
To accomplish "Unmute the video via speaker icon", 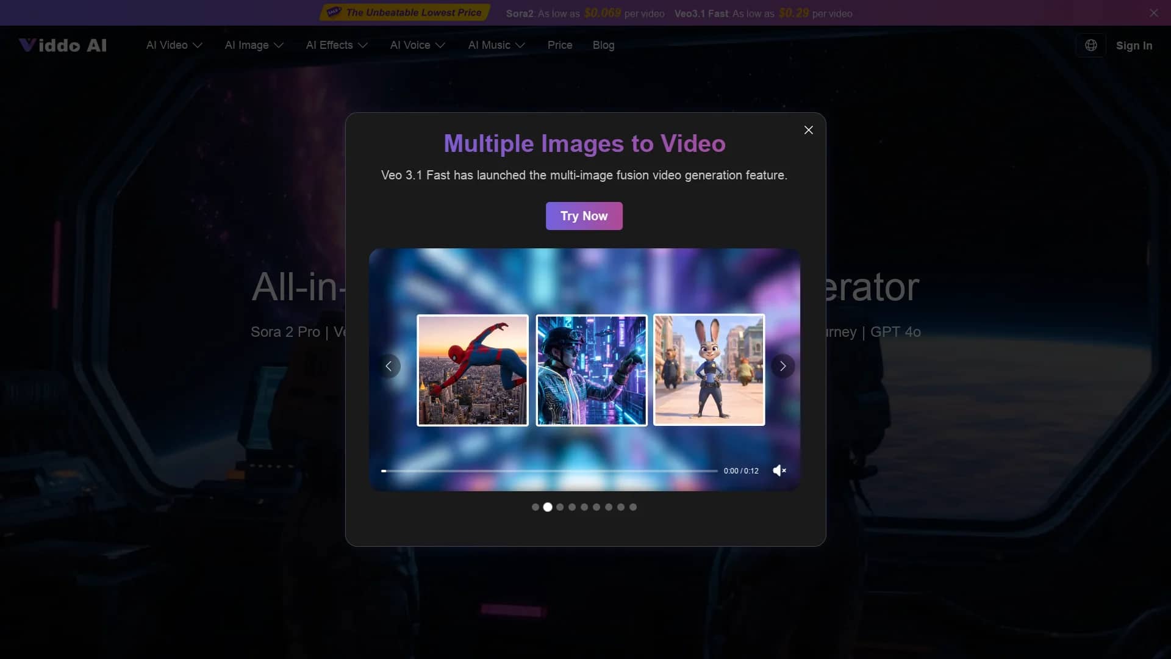I will pyautogui.click(x=779, y=470).
